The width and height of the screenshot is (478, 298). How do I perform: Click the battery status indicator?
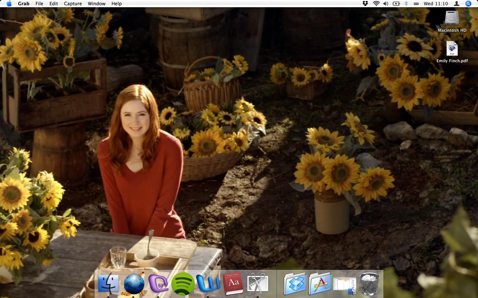[396, 4]
